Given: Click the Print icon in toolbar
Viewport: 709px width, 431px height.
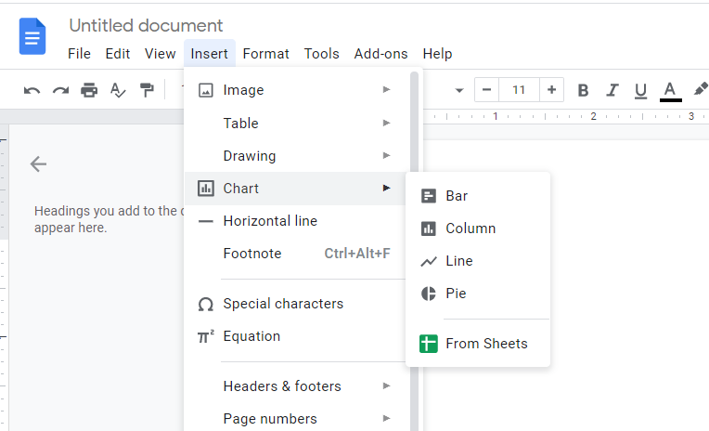Looking at the screenshot, I should (89, 90).
